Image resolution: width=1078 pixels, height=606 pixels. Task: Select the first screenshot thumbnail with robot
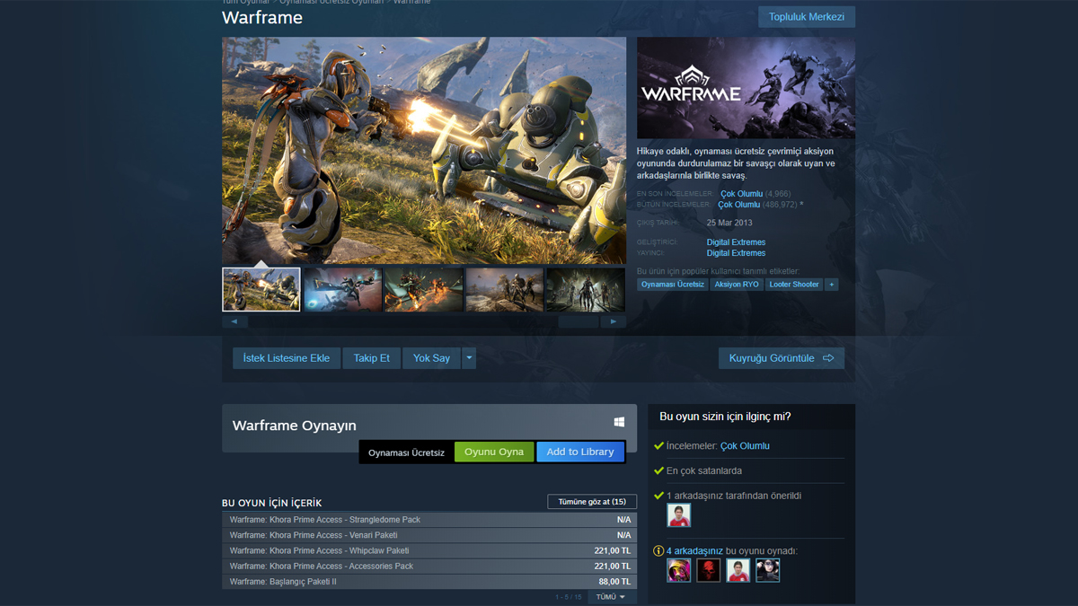[261, 289]
